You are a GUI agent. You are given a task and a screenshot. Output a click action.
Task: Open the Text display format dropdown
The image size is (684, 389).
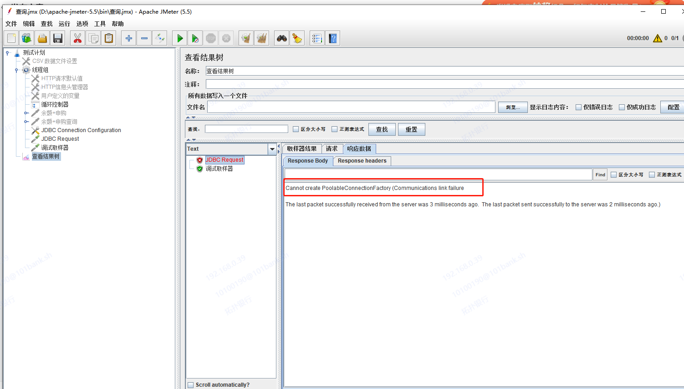point(272,148)
